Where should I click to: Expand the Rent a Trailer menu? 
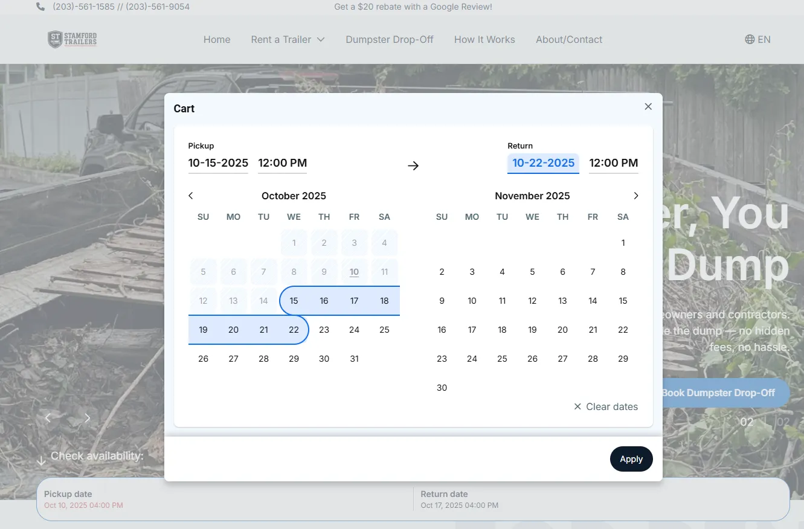click(288, 39)
